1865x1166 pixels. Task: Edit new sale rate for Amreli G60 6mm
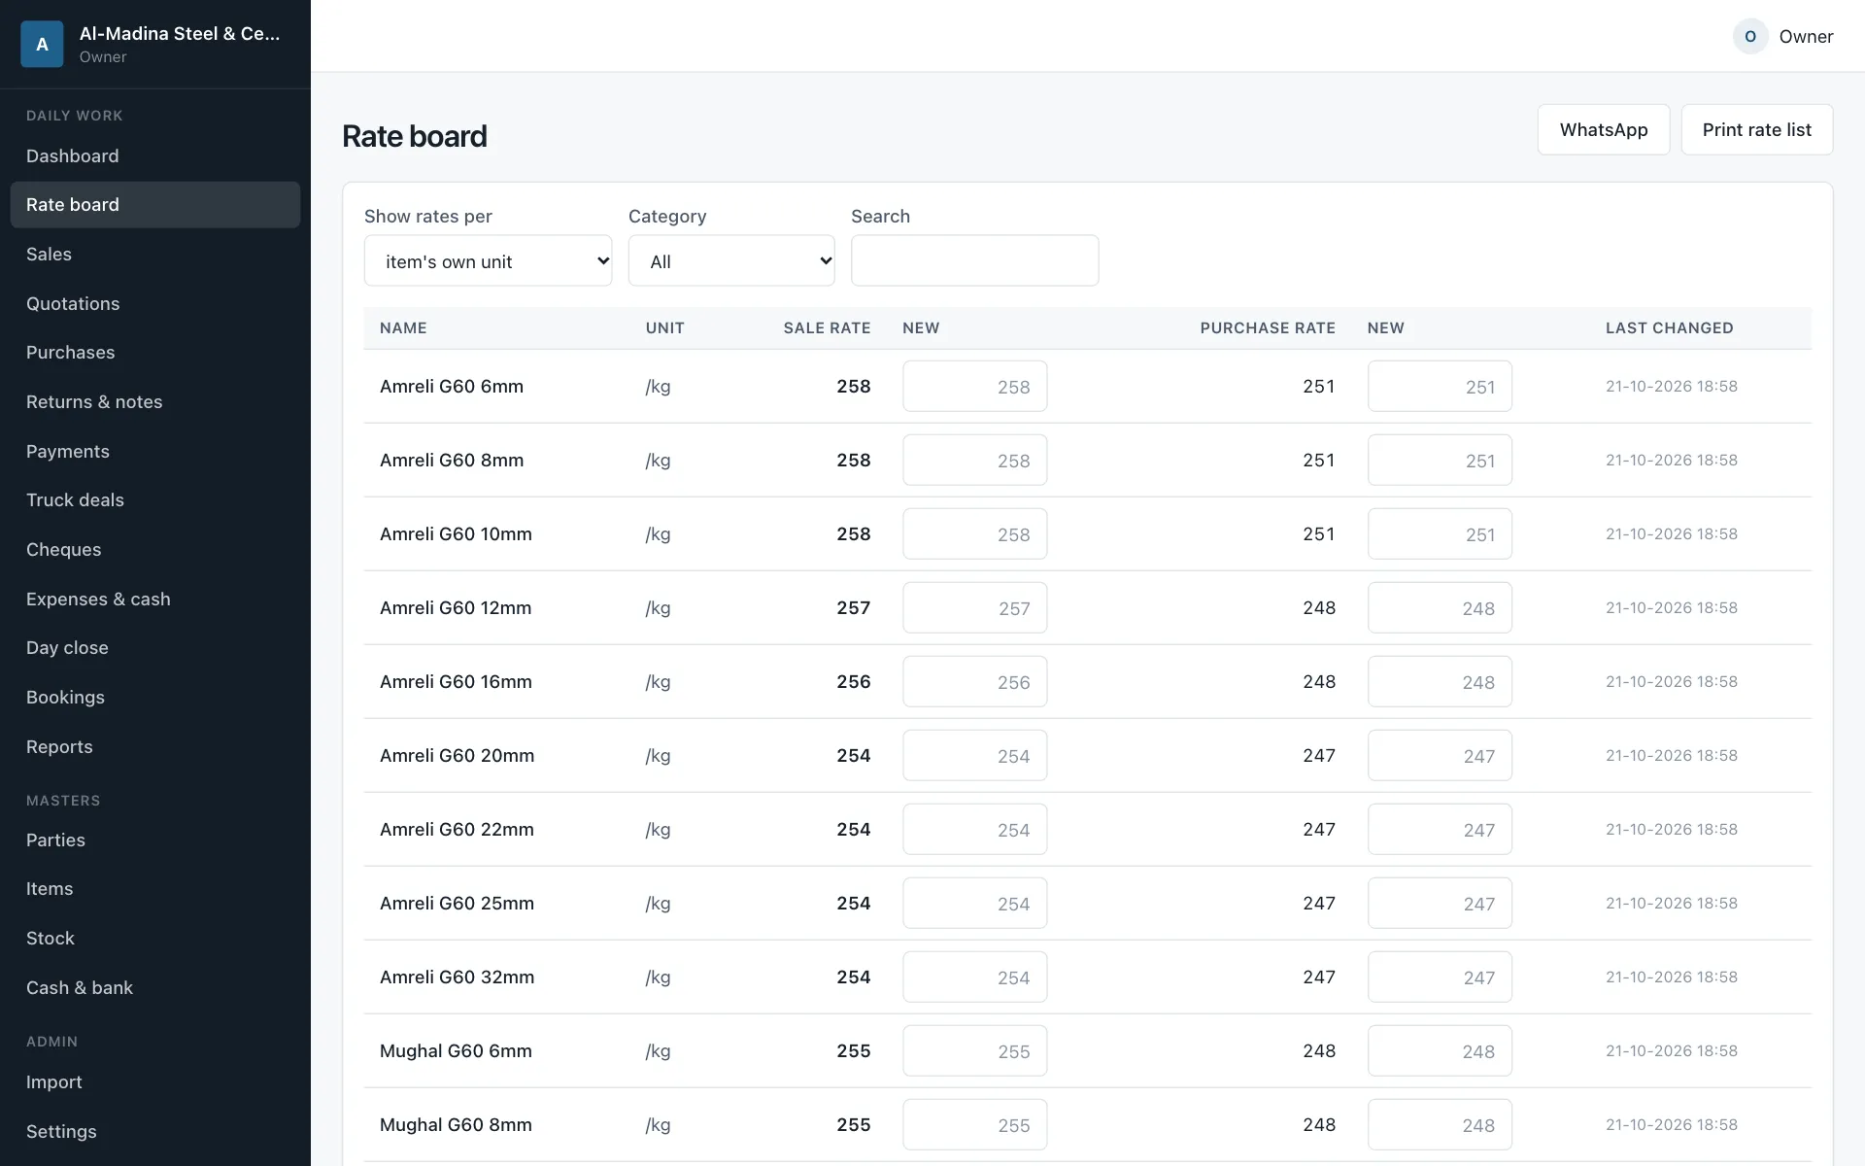point(975,386)
